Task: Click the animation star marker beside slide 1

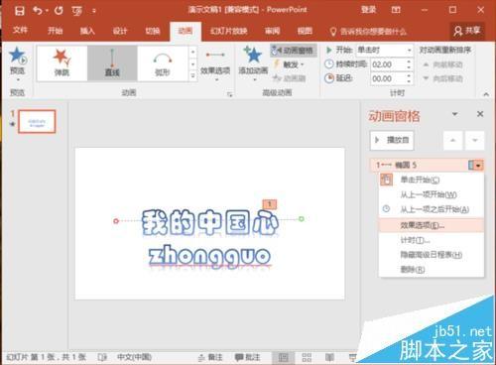Action: point(13,124)
